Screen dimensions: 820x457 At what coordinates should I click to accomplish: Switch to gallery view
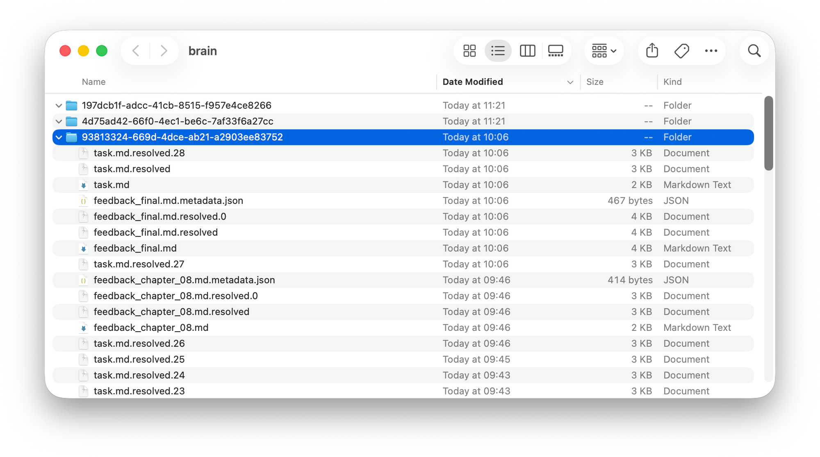(556, 51)
